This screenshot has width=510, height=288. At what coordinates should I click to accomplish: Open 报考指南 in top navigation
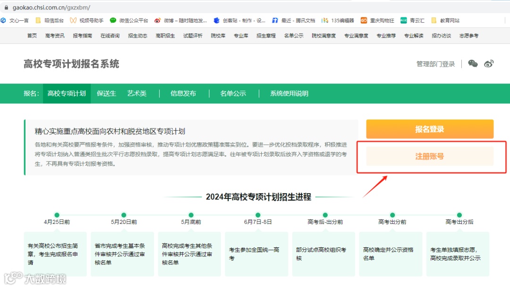click(x=82, y=36)
